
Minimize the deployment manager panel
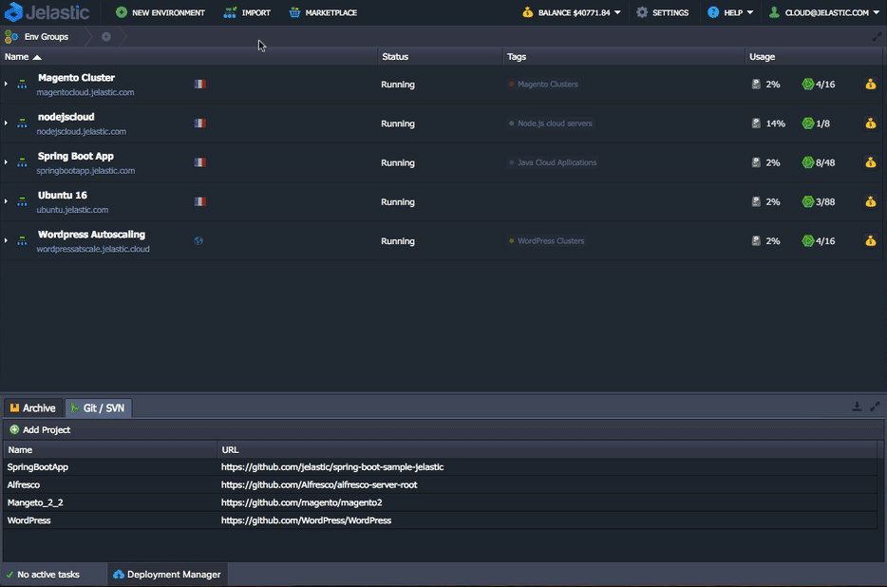point(857,407)
